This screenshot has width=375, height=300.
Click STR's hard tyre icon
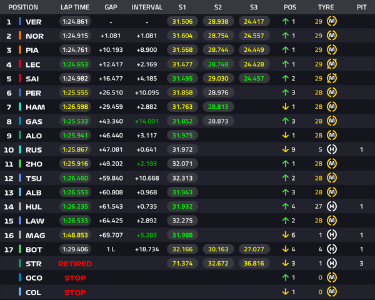point(332,263)
